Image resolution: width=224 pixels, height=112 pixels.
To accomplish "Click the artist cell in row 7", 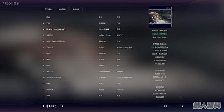I will click(x=101, y=59).
